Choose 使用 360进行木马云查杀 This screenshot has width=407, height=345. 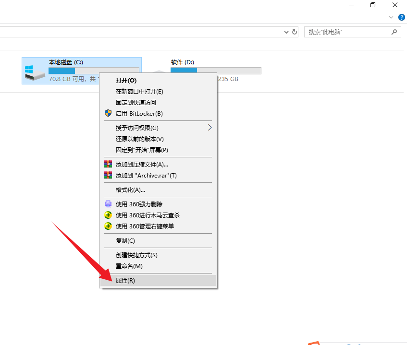coord(158,215)
